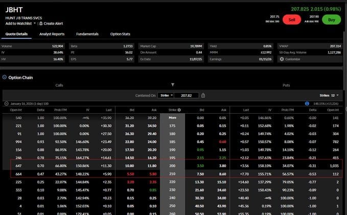Click put bid 7.50 at strike 210

(200, 174)
